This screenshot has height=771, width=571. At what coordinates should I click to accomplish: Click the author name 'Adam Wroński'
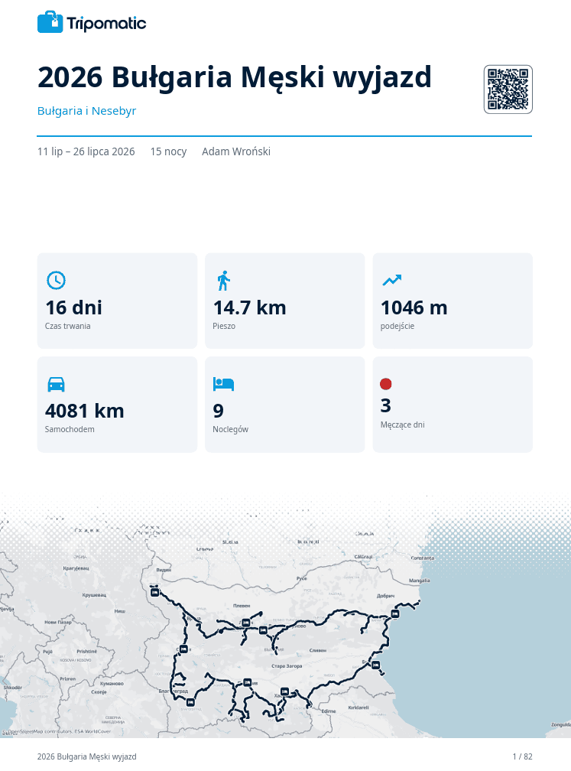tap(236, 151)
